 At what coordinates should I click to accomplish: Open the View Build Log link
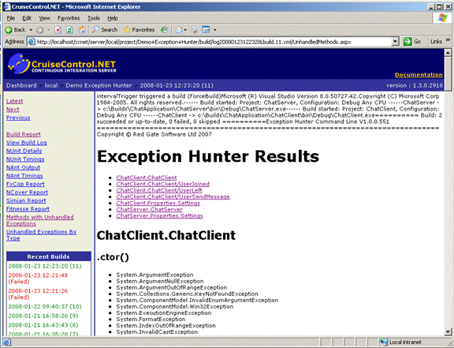tap(26, 143)
